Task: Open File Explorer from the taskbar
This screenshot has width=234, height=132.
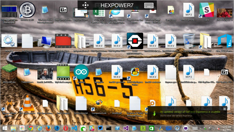Action: click(x=13, y=128)
